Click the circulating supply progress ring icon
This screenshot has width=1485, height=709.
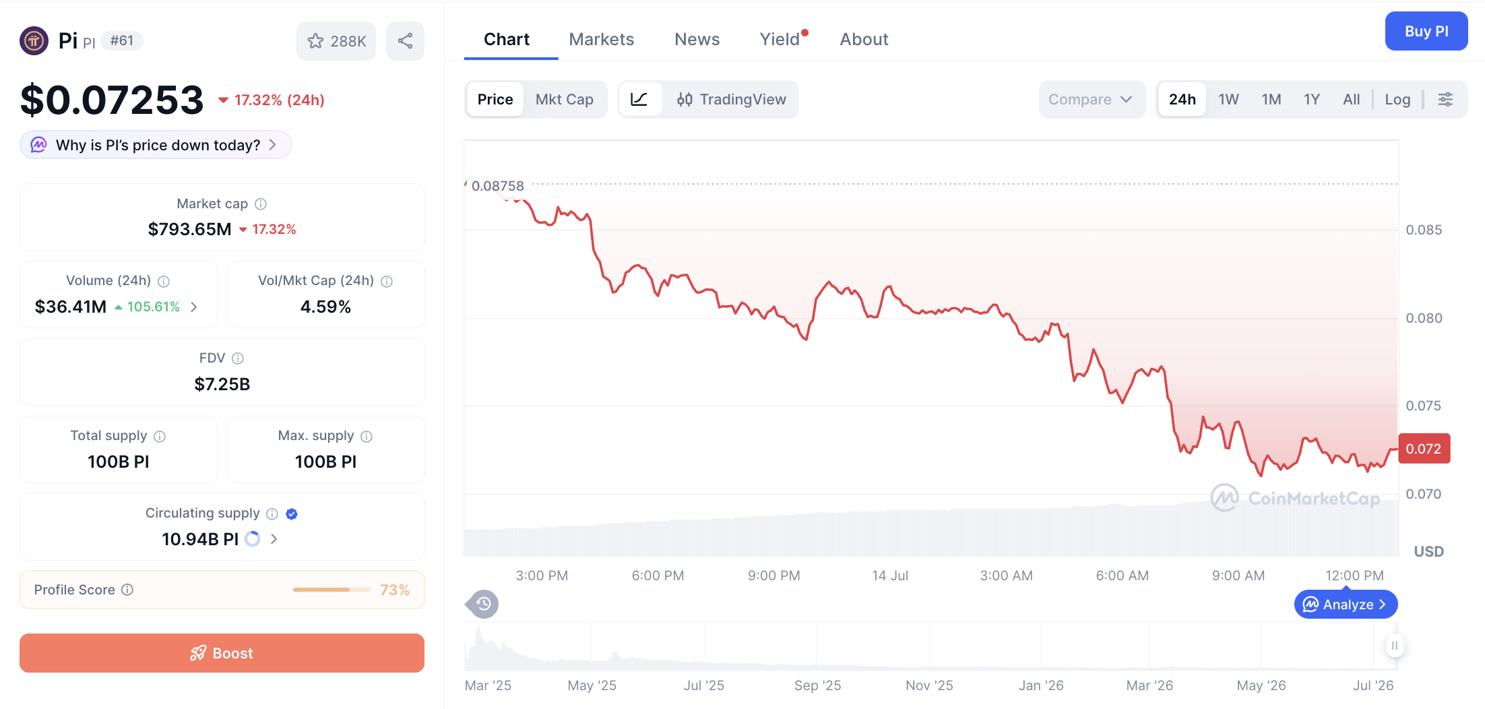[253, 539]
